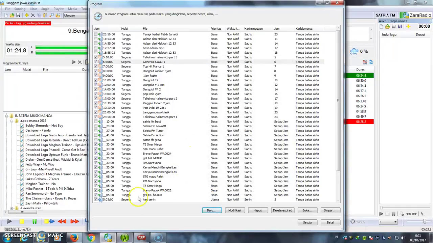The image size is (433, 243).
Task: Click red Fast-forward button in main player
Action: (x=75, y=221)
